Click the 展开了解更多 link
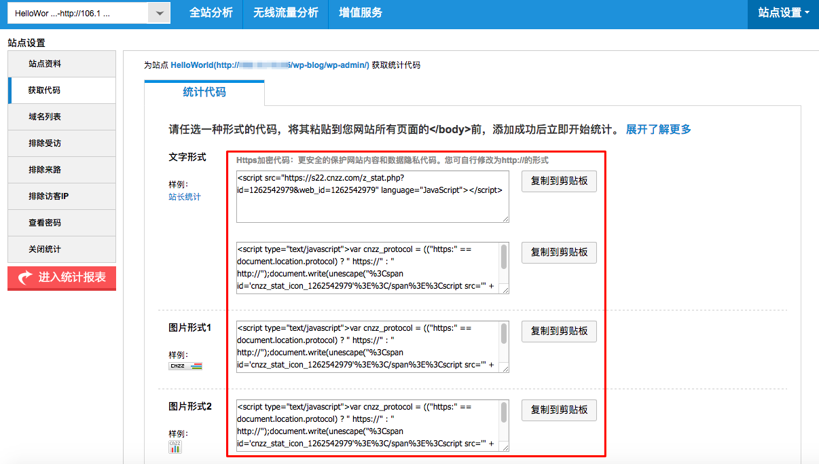Viewport: 819px width, 464px height. (x=658, y=130)
